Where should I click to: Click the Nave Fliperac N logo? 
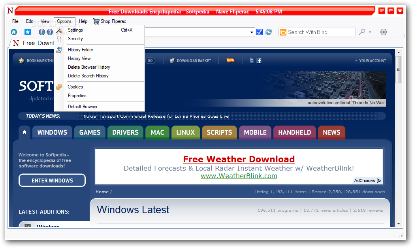pyautogui.click(x=10, y=11)
